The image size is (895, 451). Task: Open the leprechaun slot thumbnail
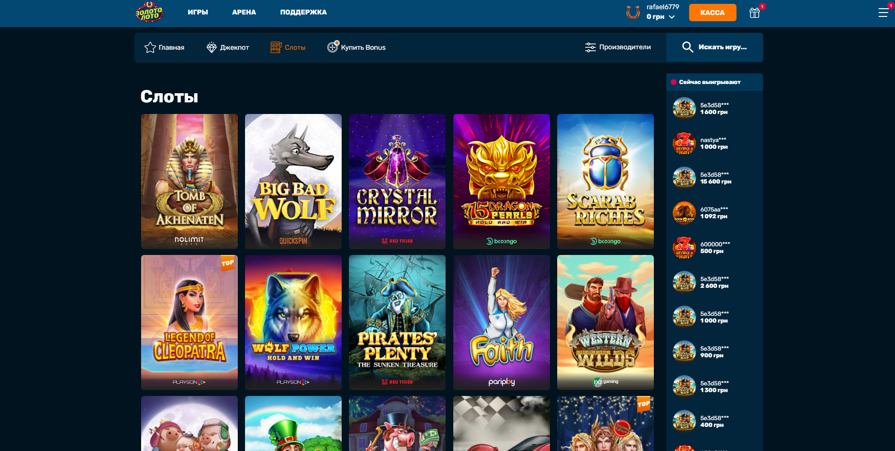[x=293, y=423]
